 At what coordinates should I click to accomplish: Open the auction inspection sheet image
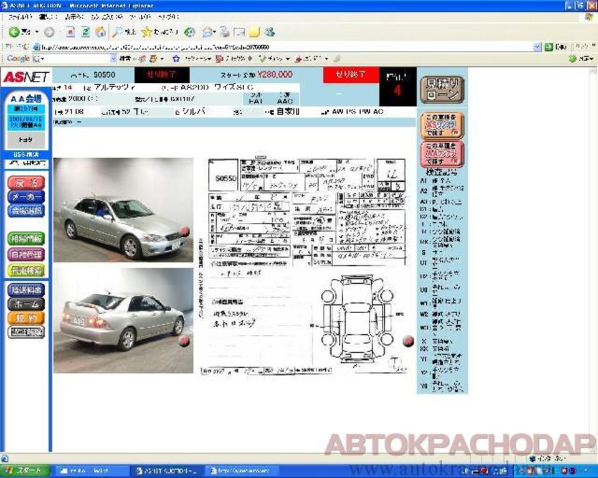[x=304, y=266]
